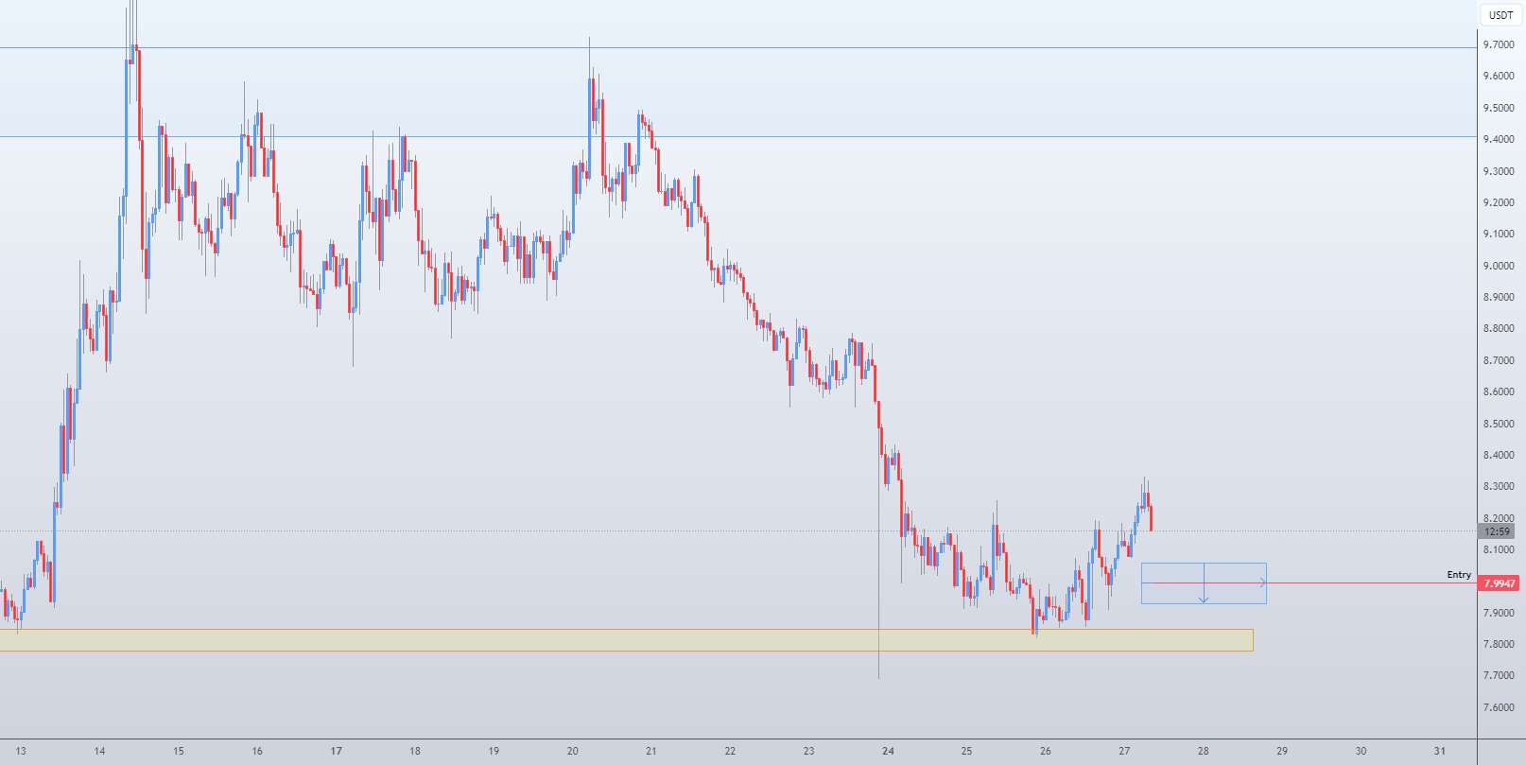Click date 18 on the time axis
Image resolution: width=1526 pixels, height=765 pixels.
click(x=415, y=752)
